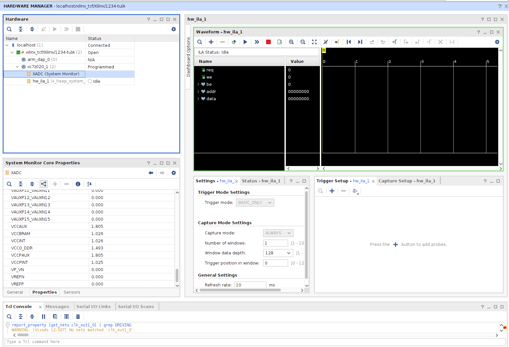The height and width of the screenshot is (347, 509).
Task: Go to cursor icon in Waveform toolbar
Action: coord(337,42)
